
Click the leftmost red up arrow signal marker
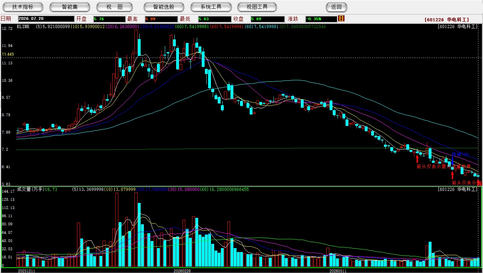coord(417,159)
